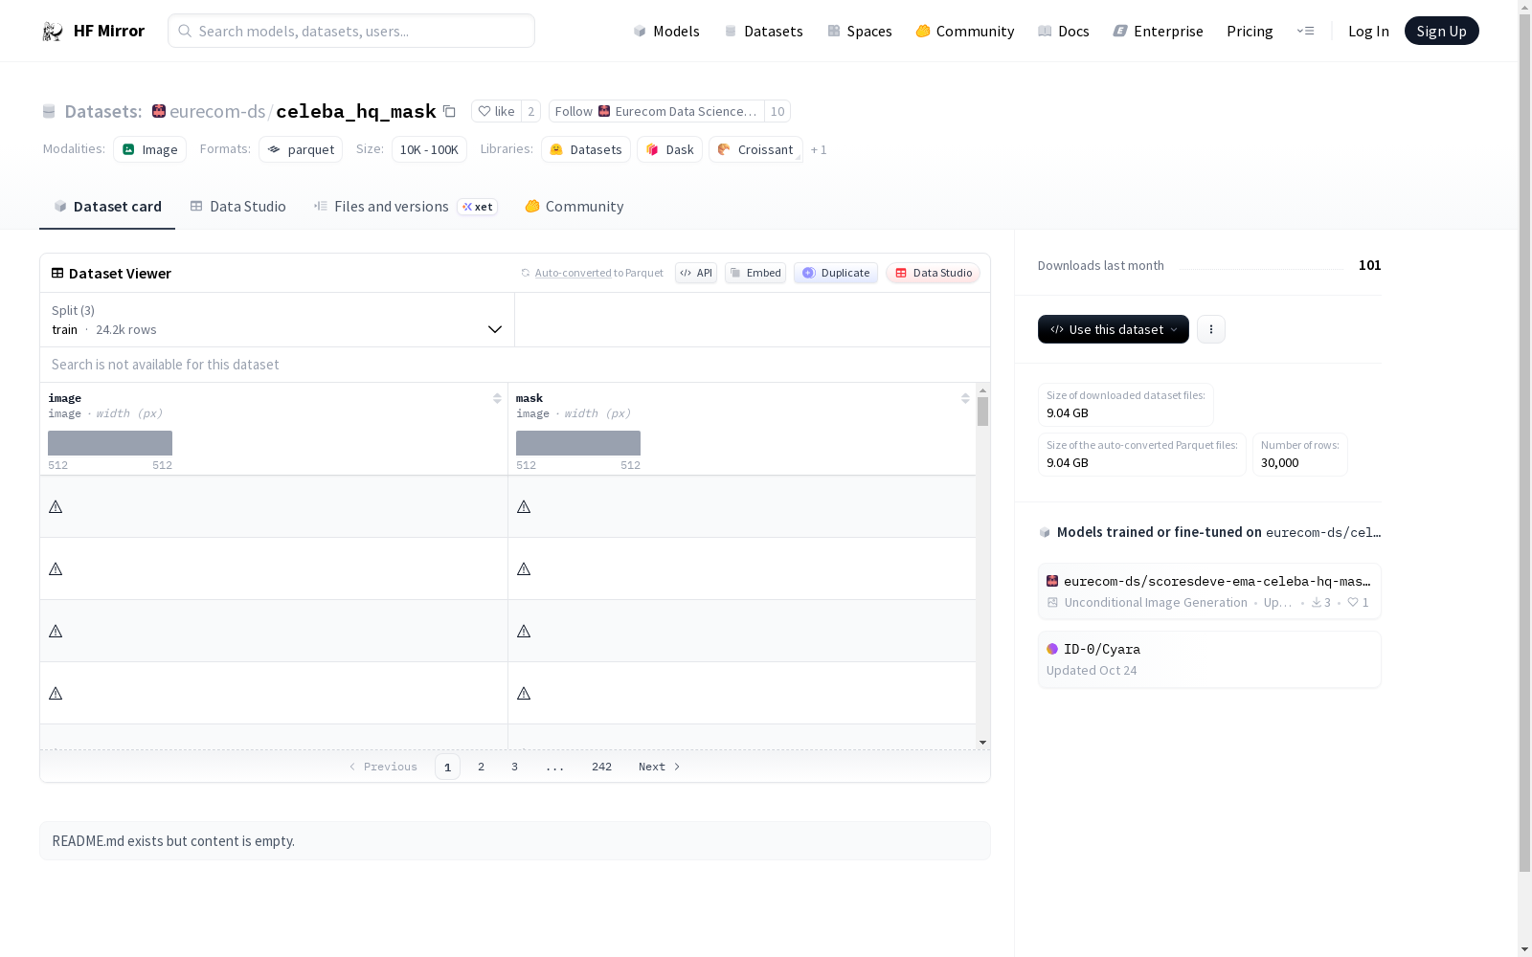
Task: Click third row warning icon in image column
Action: 56,631
